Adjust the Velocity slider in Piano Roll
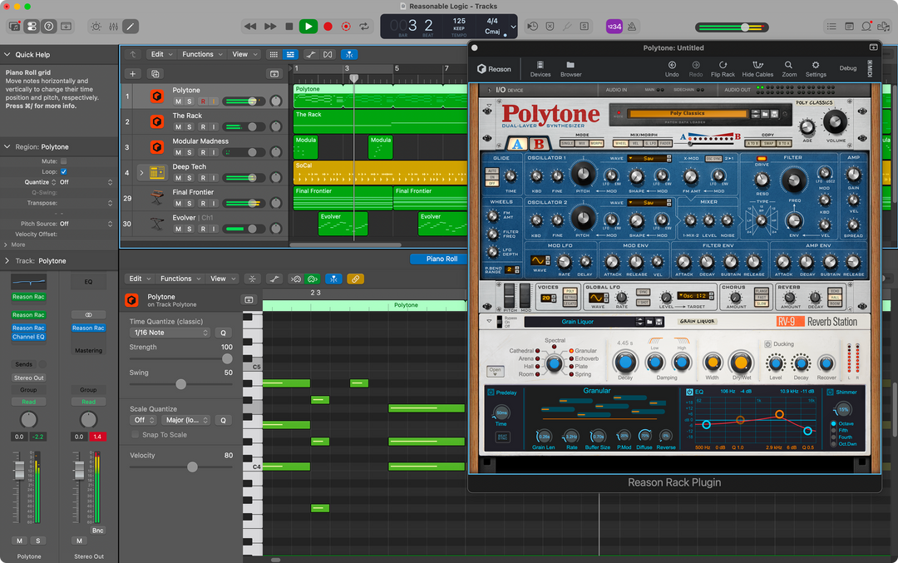This screenshot has width=898, height=563. coord(192,467)
